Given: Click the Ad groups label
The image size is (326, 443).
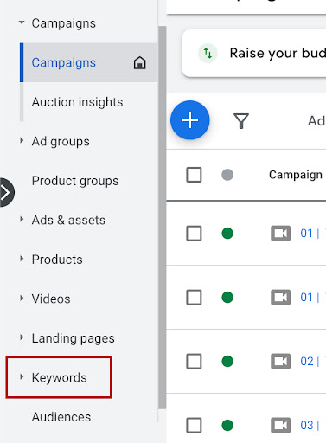Looking at the screenshot, I should [61, 142].
